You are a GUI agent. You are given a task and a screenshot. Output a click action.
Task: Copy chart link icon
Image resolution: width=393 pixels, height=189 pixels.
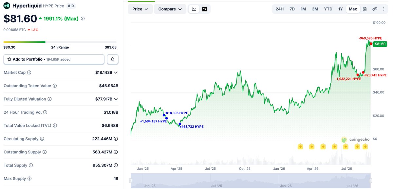click(x=375, y=9)
